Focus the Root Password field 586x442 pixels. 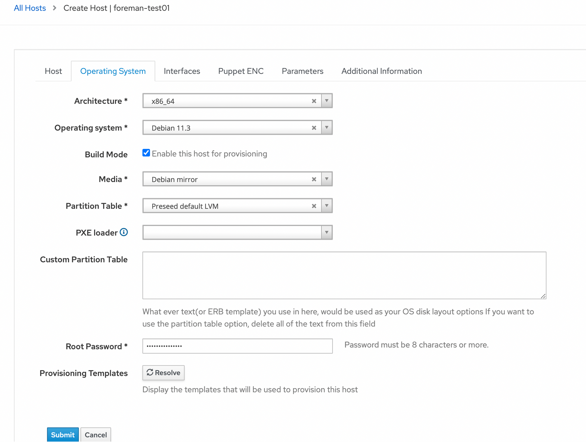click(x=237, y=346)
